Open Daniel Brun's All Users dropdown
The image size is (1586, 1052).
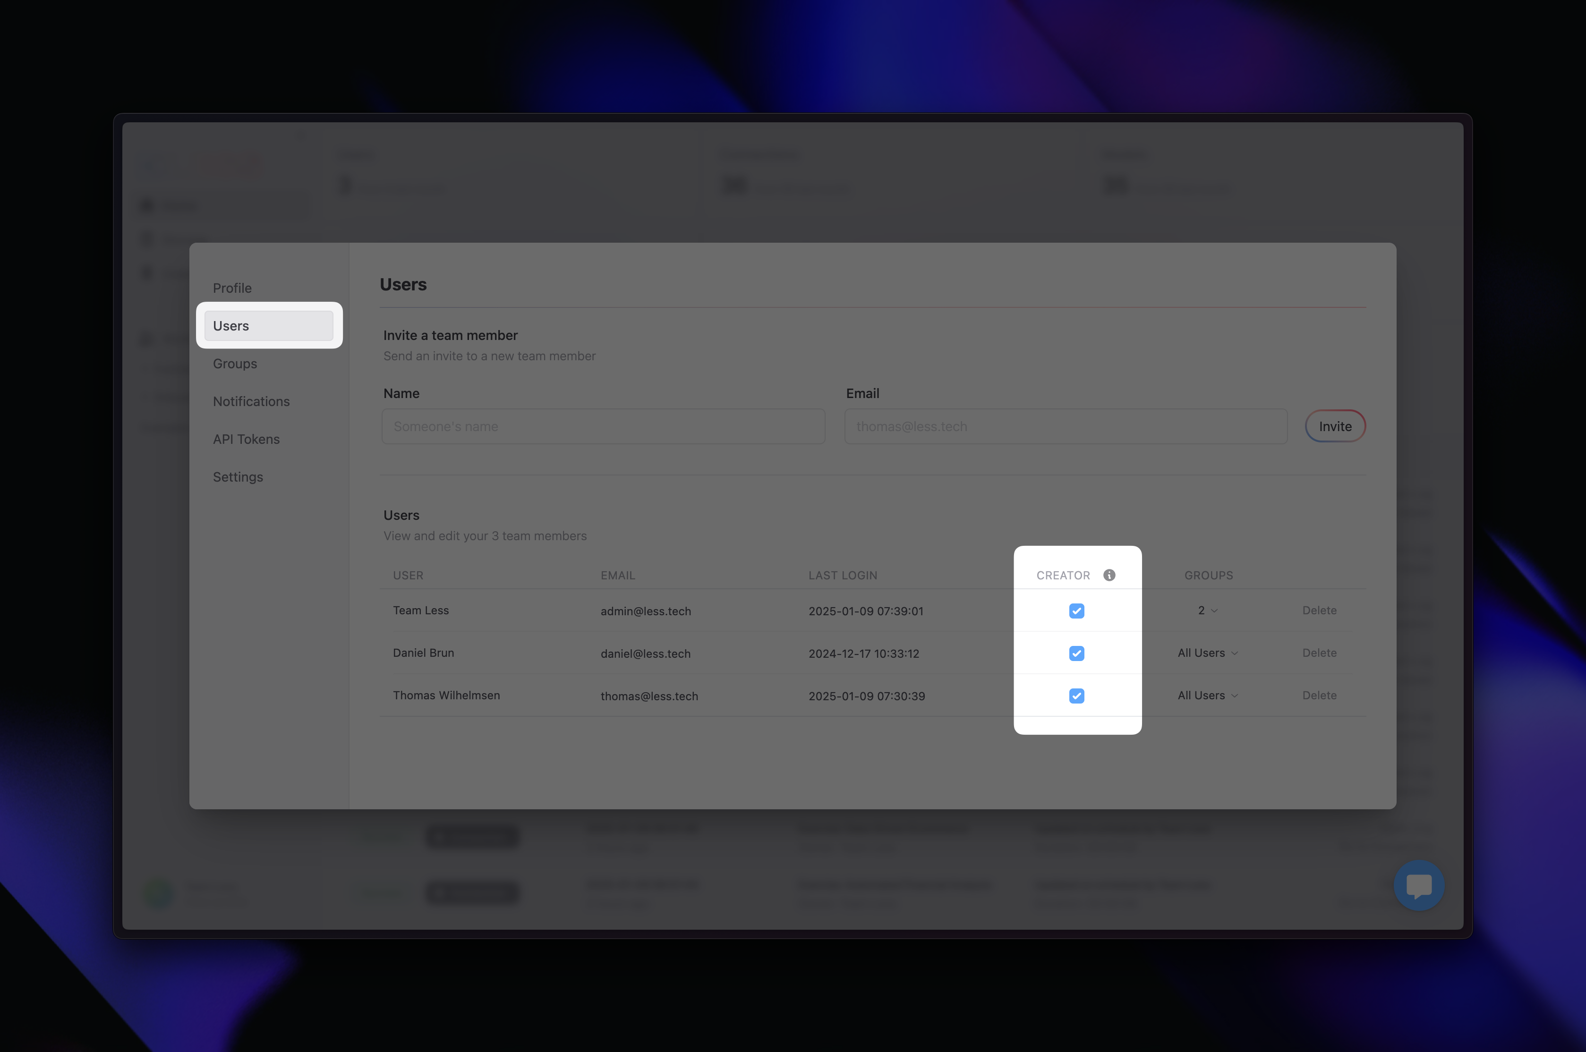(x=1207, y=653)
